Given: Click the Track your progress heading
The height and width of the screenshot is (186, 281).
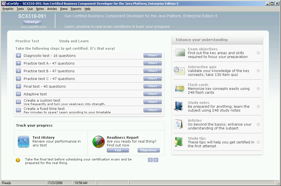Looking at the screenshot, I should 34,126.
